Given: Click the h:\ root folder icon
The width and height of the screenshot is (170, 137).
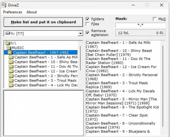Looking at the screenshot, I should [x=7, y=43].
